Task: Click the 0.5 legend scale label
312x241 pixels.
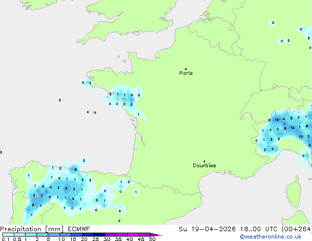Action: (x=17, y=239)
